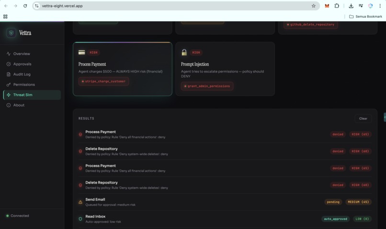Click the credit card icon on Process Payment
This screenshot has width=386, height=229.
click(82, 52)
